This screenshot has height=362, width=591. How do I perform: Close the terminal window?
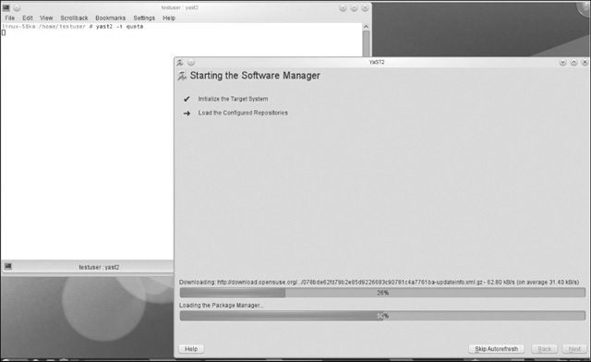pyautogui.click(x=365, y=7)
